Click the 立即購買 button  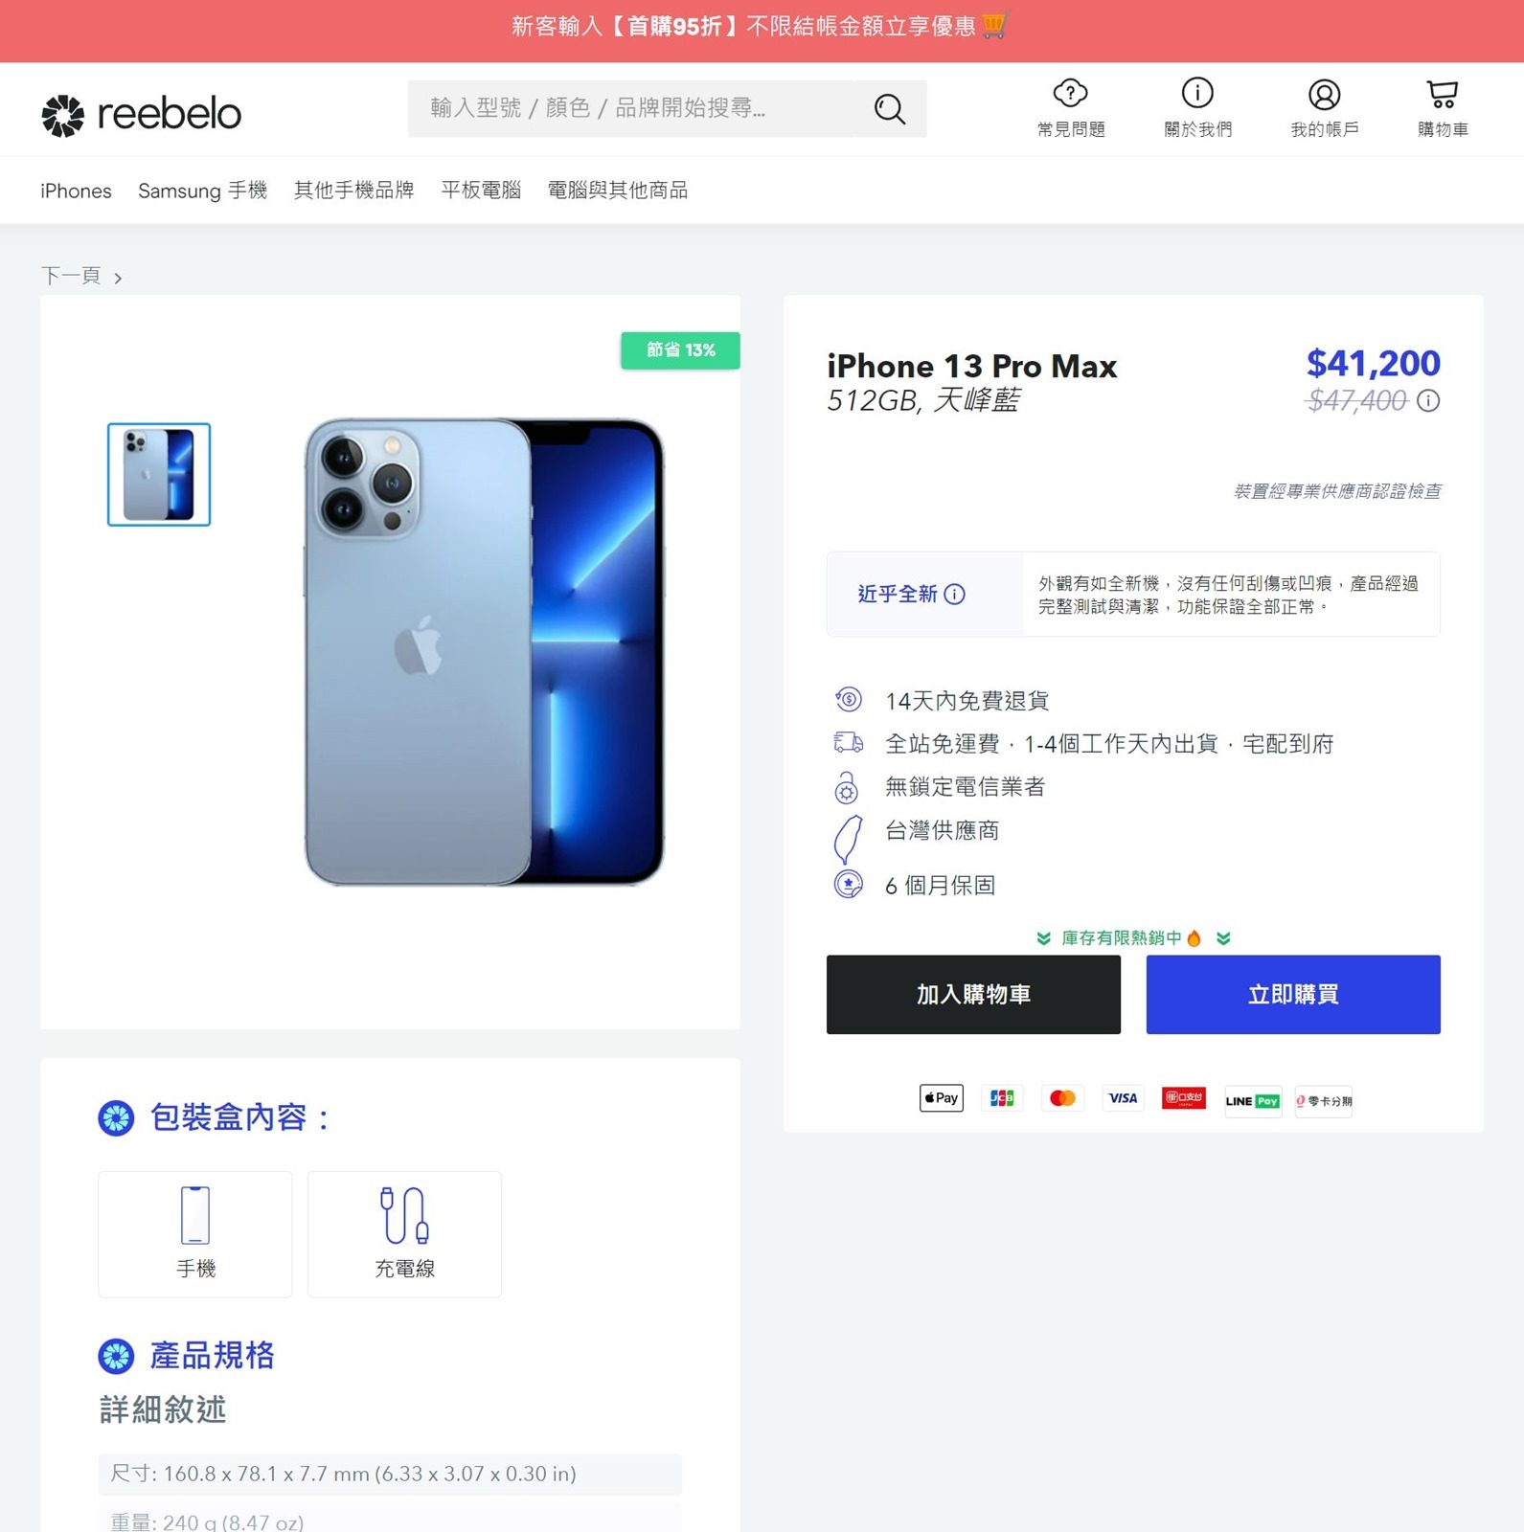[x=1293, y=994]
